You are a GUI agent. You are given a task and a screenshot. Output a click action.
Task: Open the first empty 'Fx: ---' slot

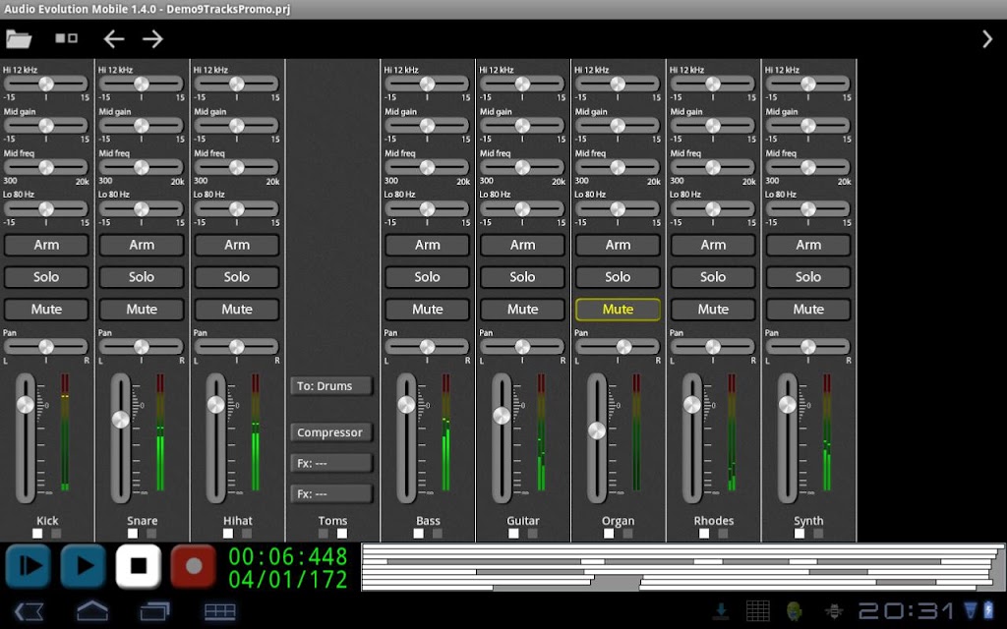coord(331,463)
